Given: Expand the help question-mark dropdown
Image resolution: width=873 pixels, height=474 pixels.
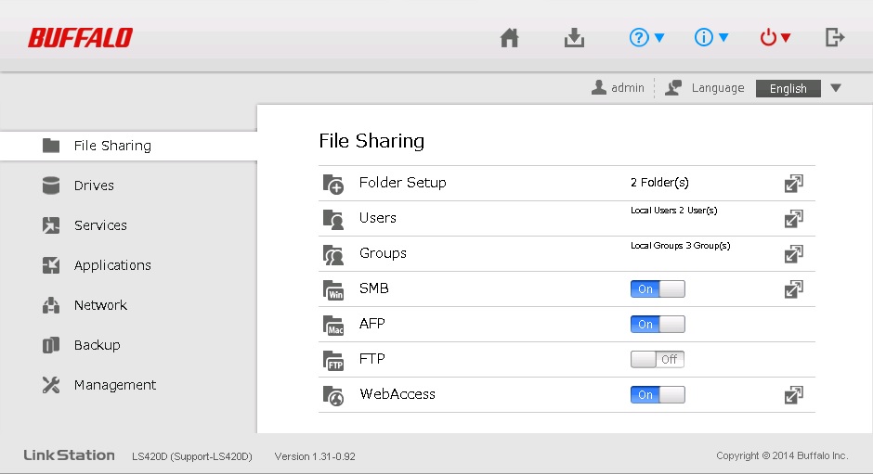Looking at the screenshot, I should 646,38.
